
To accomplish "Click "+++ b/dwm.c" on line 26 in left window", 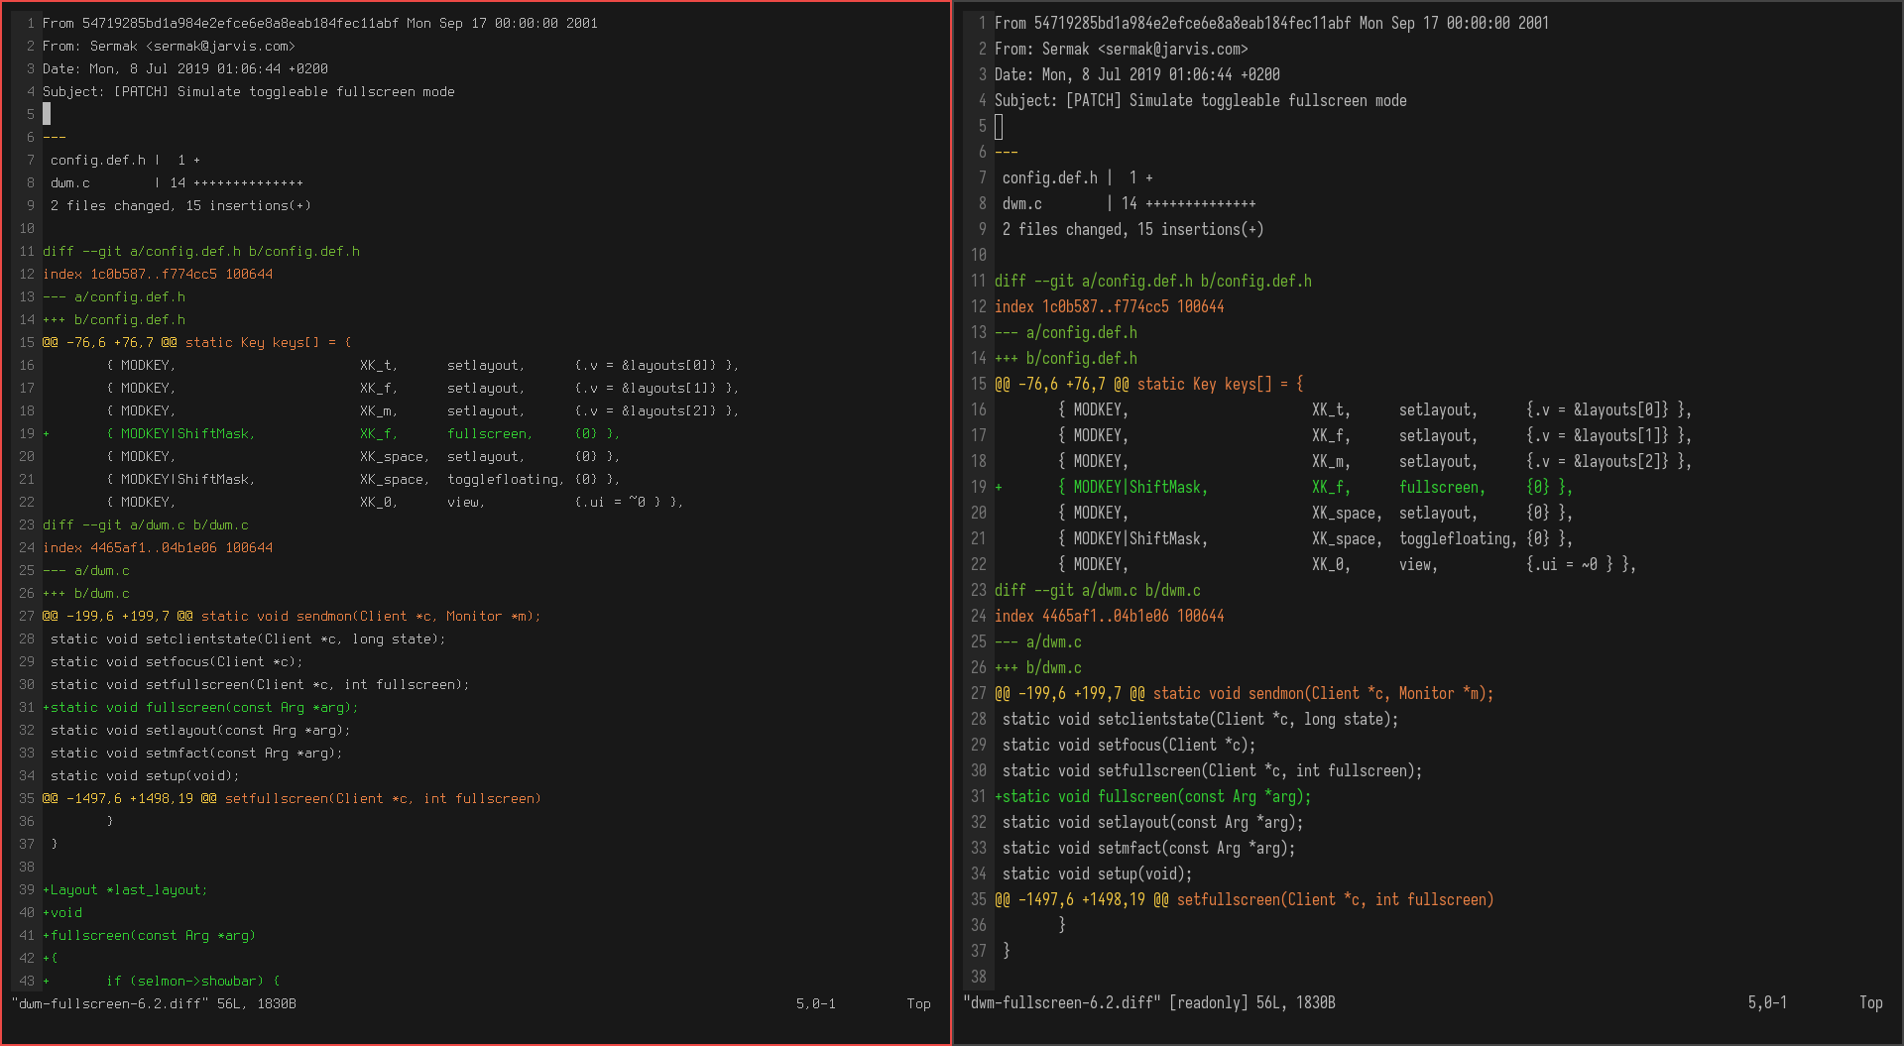I will [86, 593].
